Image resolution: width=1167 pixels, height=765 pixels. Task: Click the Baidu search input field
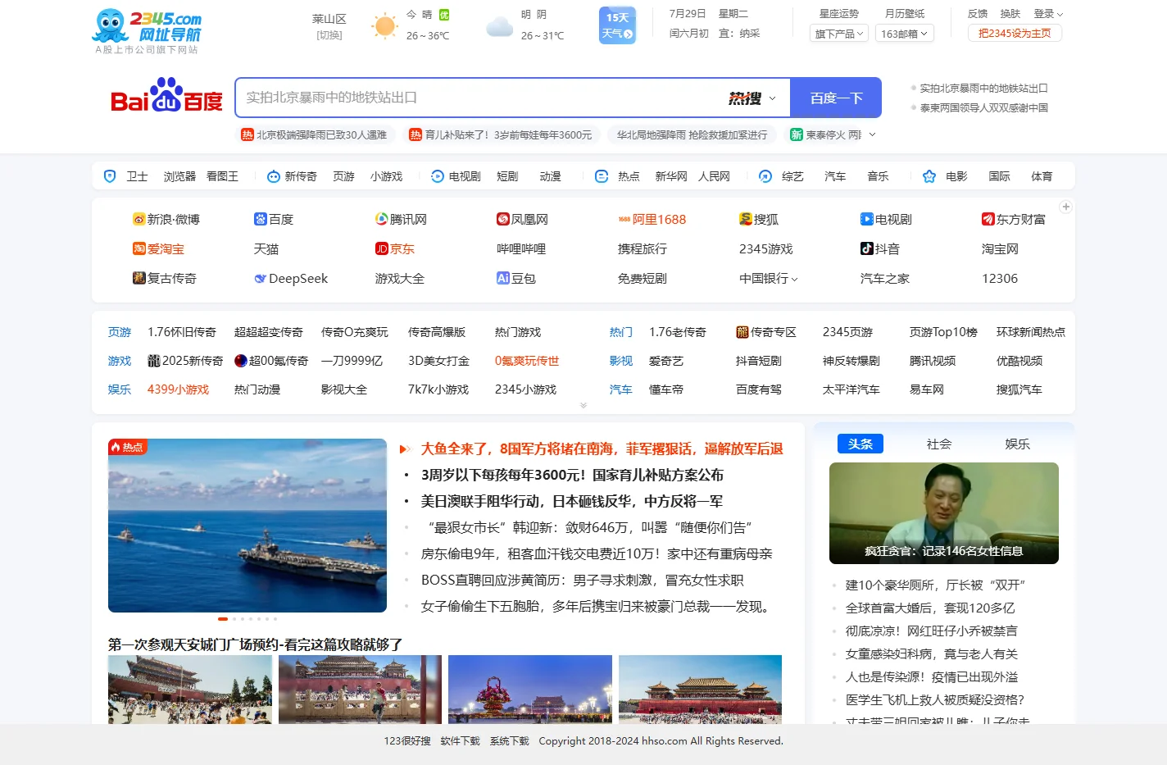479,98
